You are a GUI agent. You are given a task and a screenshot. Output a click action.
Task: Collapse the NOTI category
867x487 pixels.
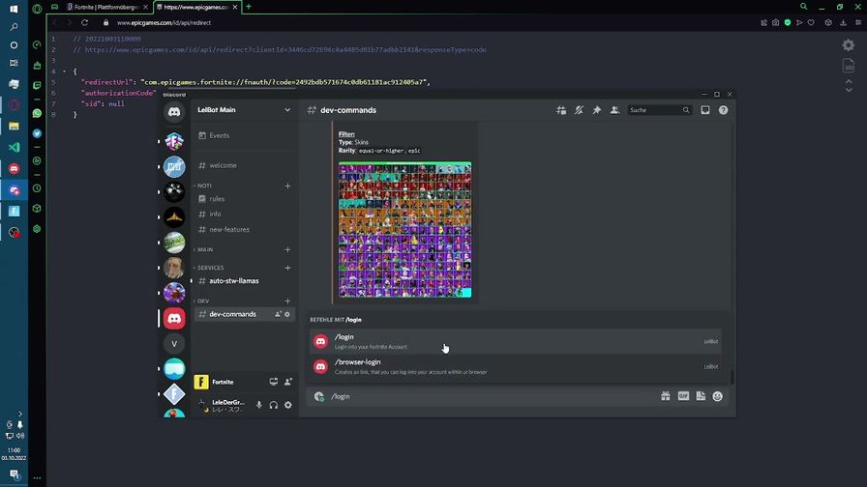coord(204,186)
